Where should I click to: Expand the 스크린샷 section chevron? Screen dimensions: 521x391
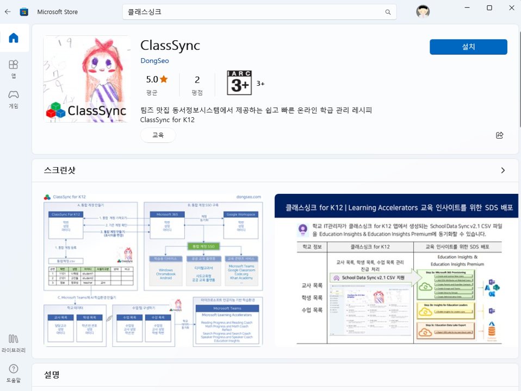tap(503, 171)
